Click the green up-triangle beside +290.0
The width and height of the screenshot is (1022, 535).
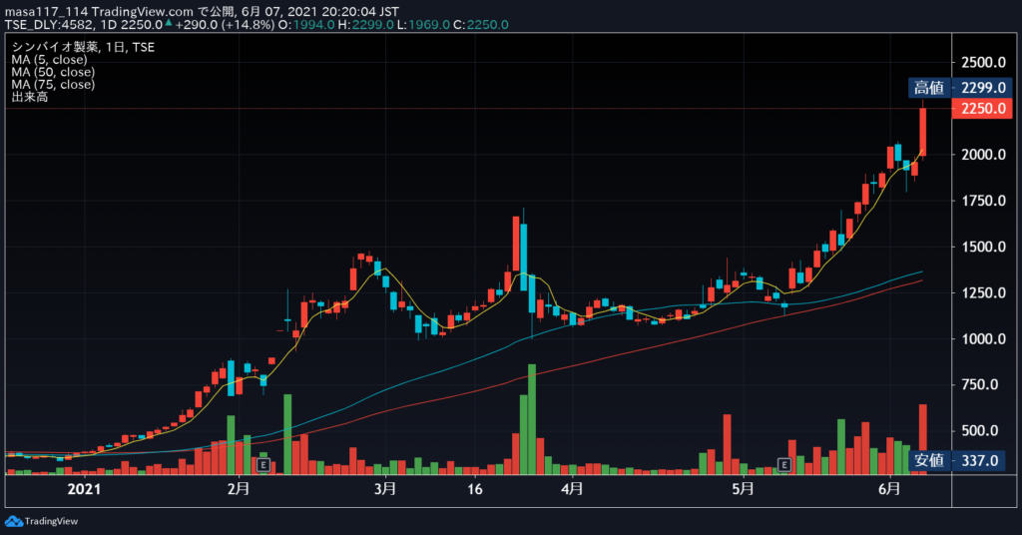click(169, 24)
